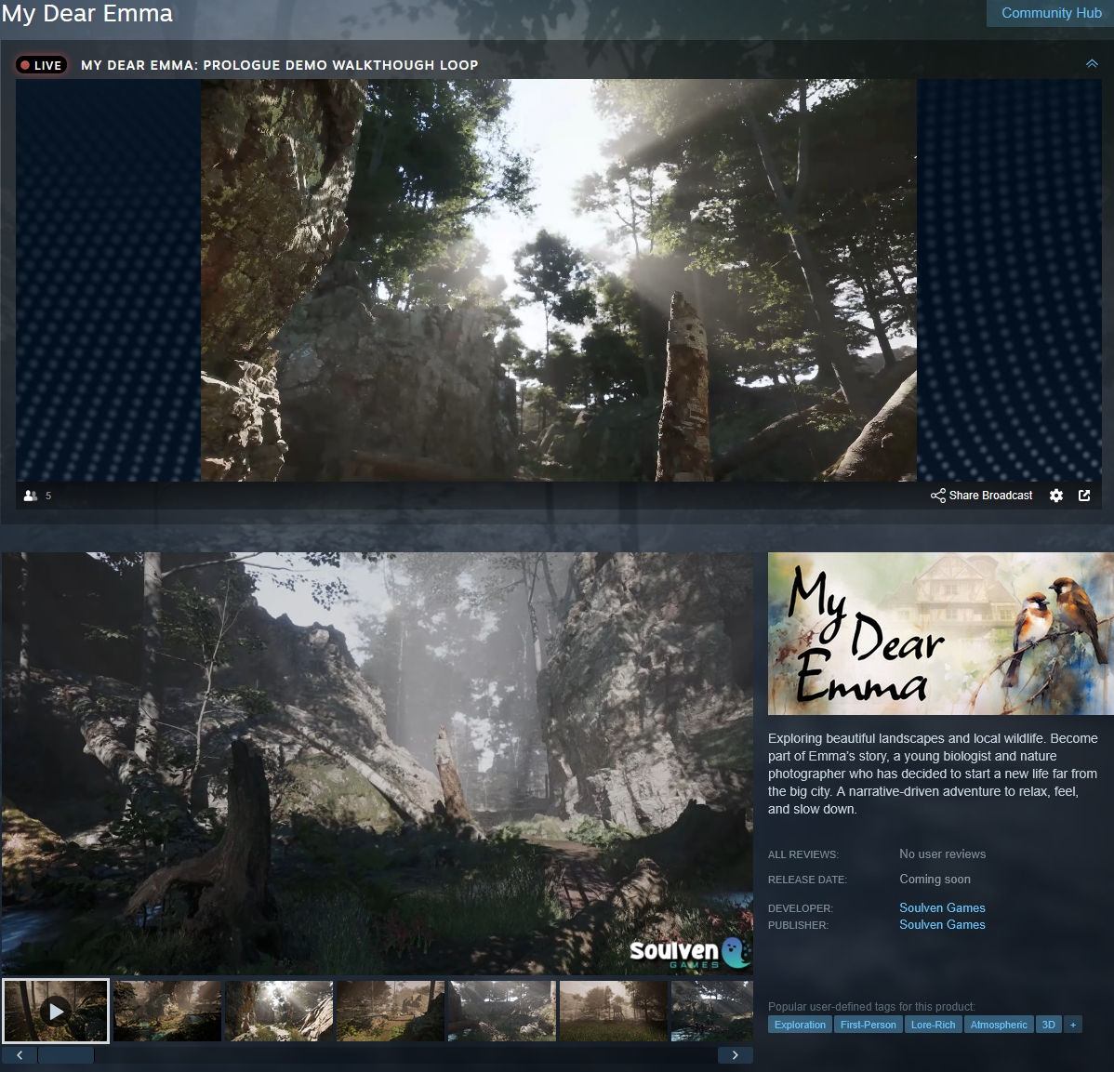
Task: Pop out the broadcast into new window
Action: point(1084,496)
